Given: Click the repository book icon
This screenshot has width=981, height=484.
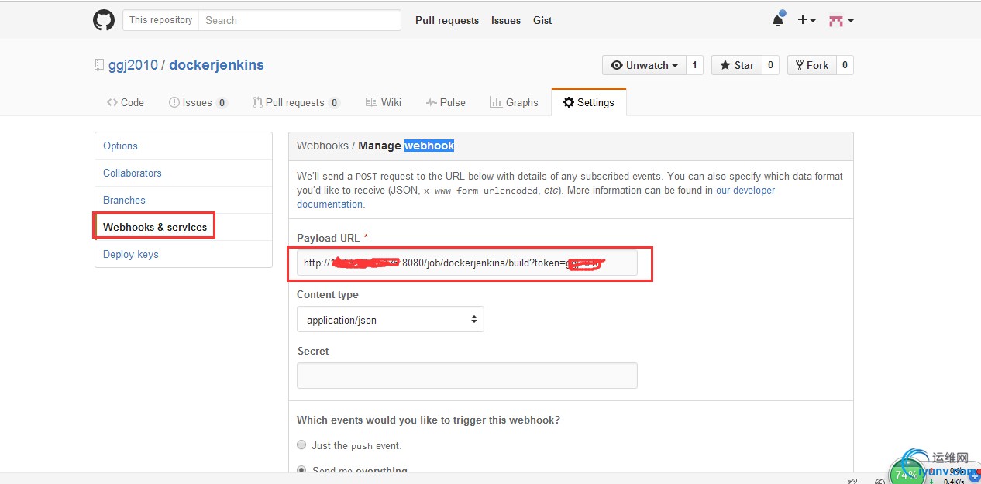Looking at the screenshot, I should click(x=99, y=66).
